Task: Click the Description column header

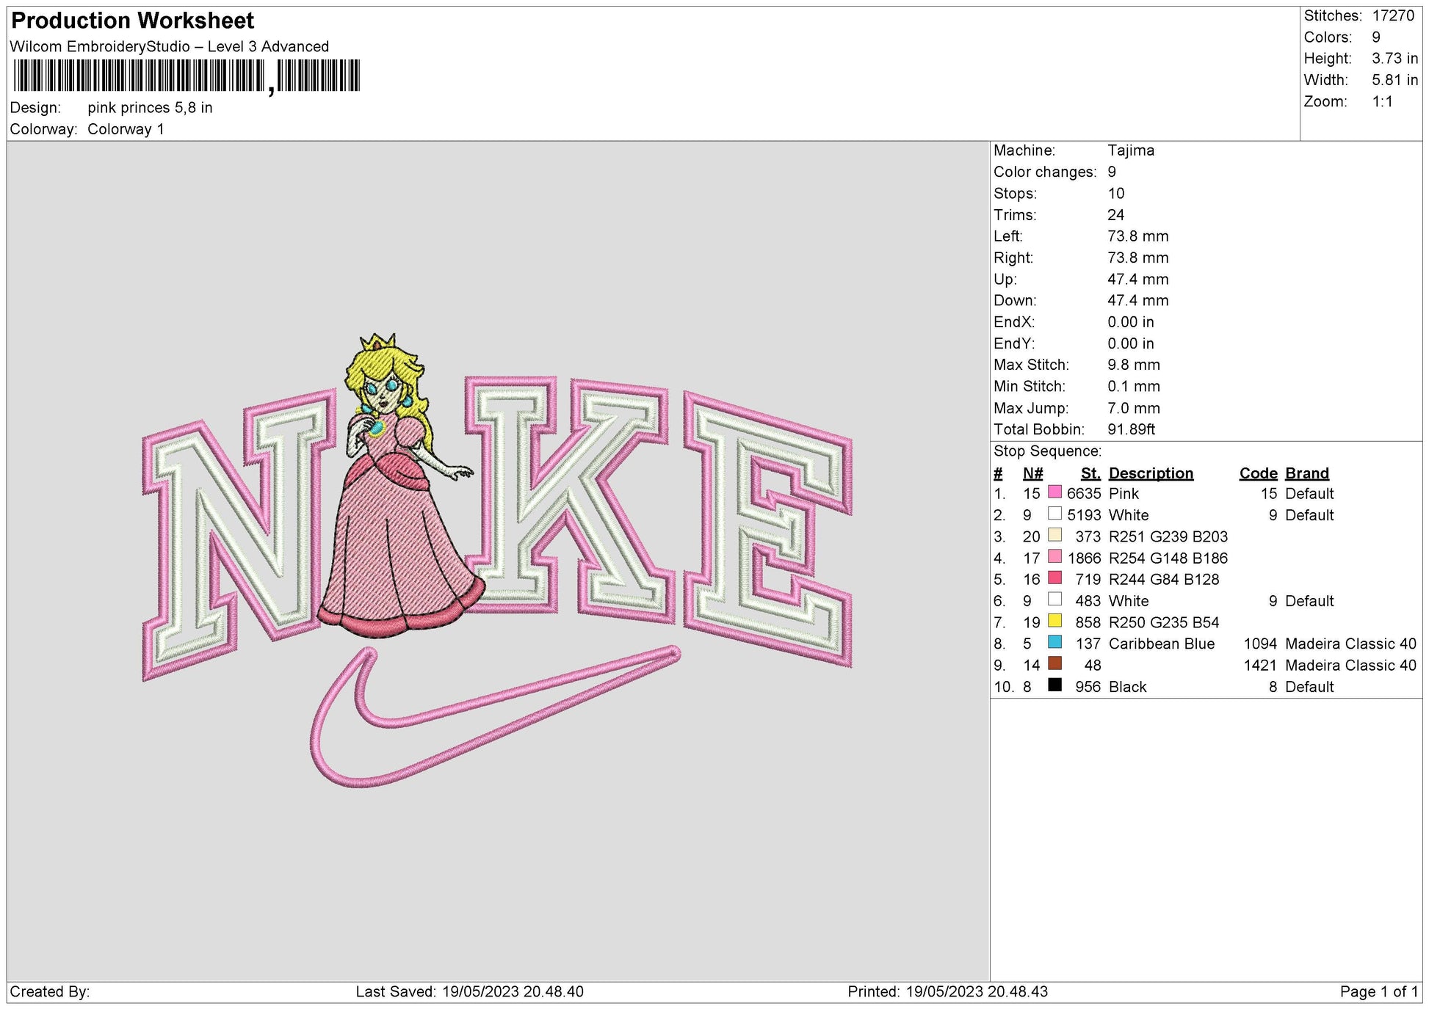Action: (x=1149, y=473)
